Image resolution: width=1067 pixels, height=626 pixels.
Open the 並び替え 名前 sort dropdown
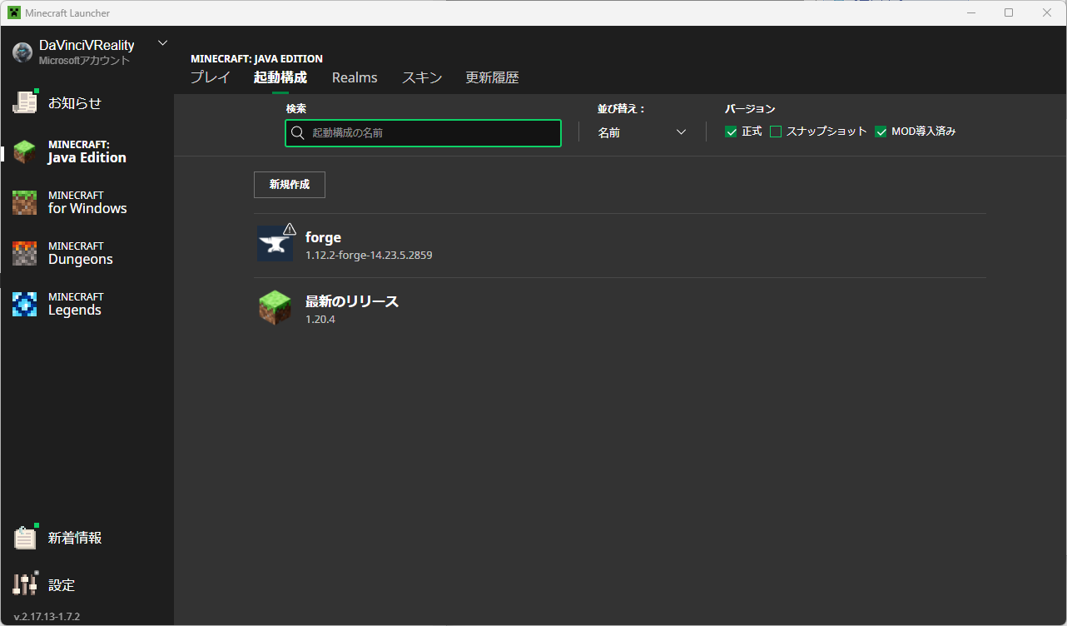642,132
